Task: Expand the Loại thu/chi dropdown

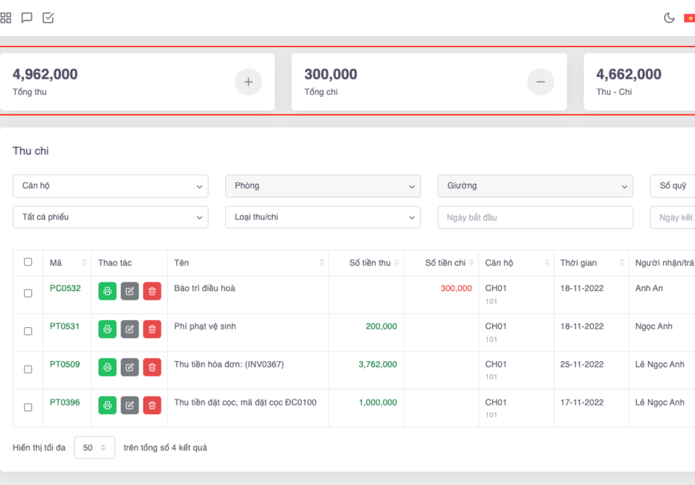Action: click(x=322, y=217)
